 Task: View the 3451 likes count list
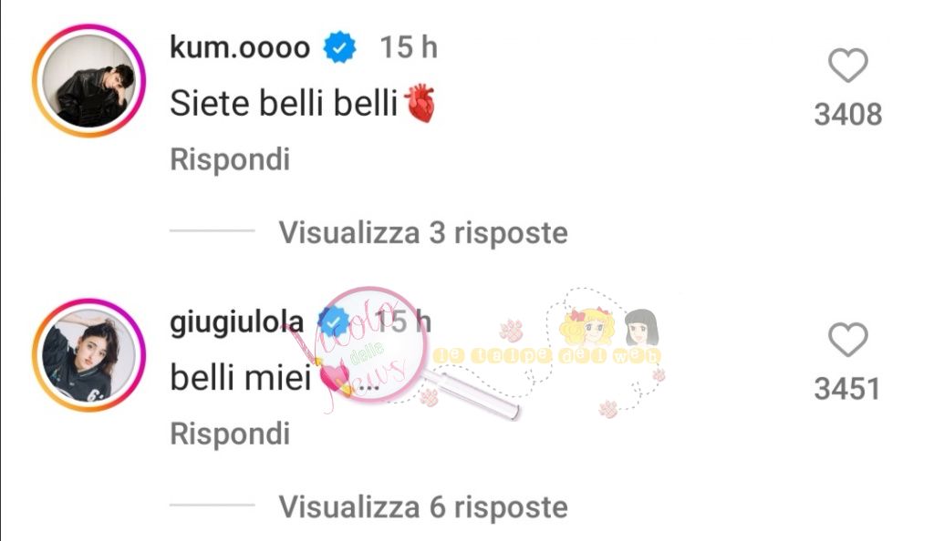coord(847,389)
